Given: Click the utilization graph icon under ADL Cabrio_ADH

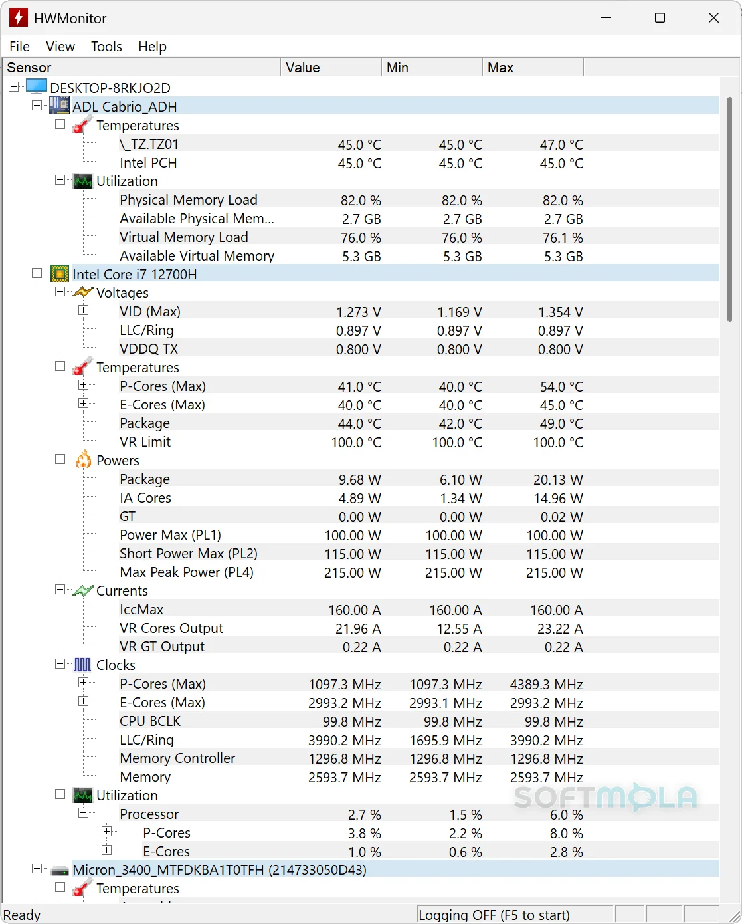Looking at the screenshot, I should [x=82, y=181].
